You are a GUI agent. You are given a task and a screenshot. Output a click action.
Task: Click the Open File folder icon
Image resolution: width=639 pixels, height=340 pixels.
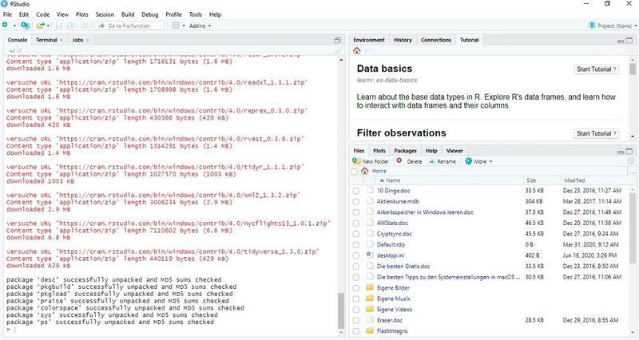pos(39,26)
